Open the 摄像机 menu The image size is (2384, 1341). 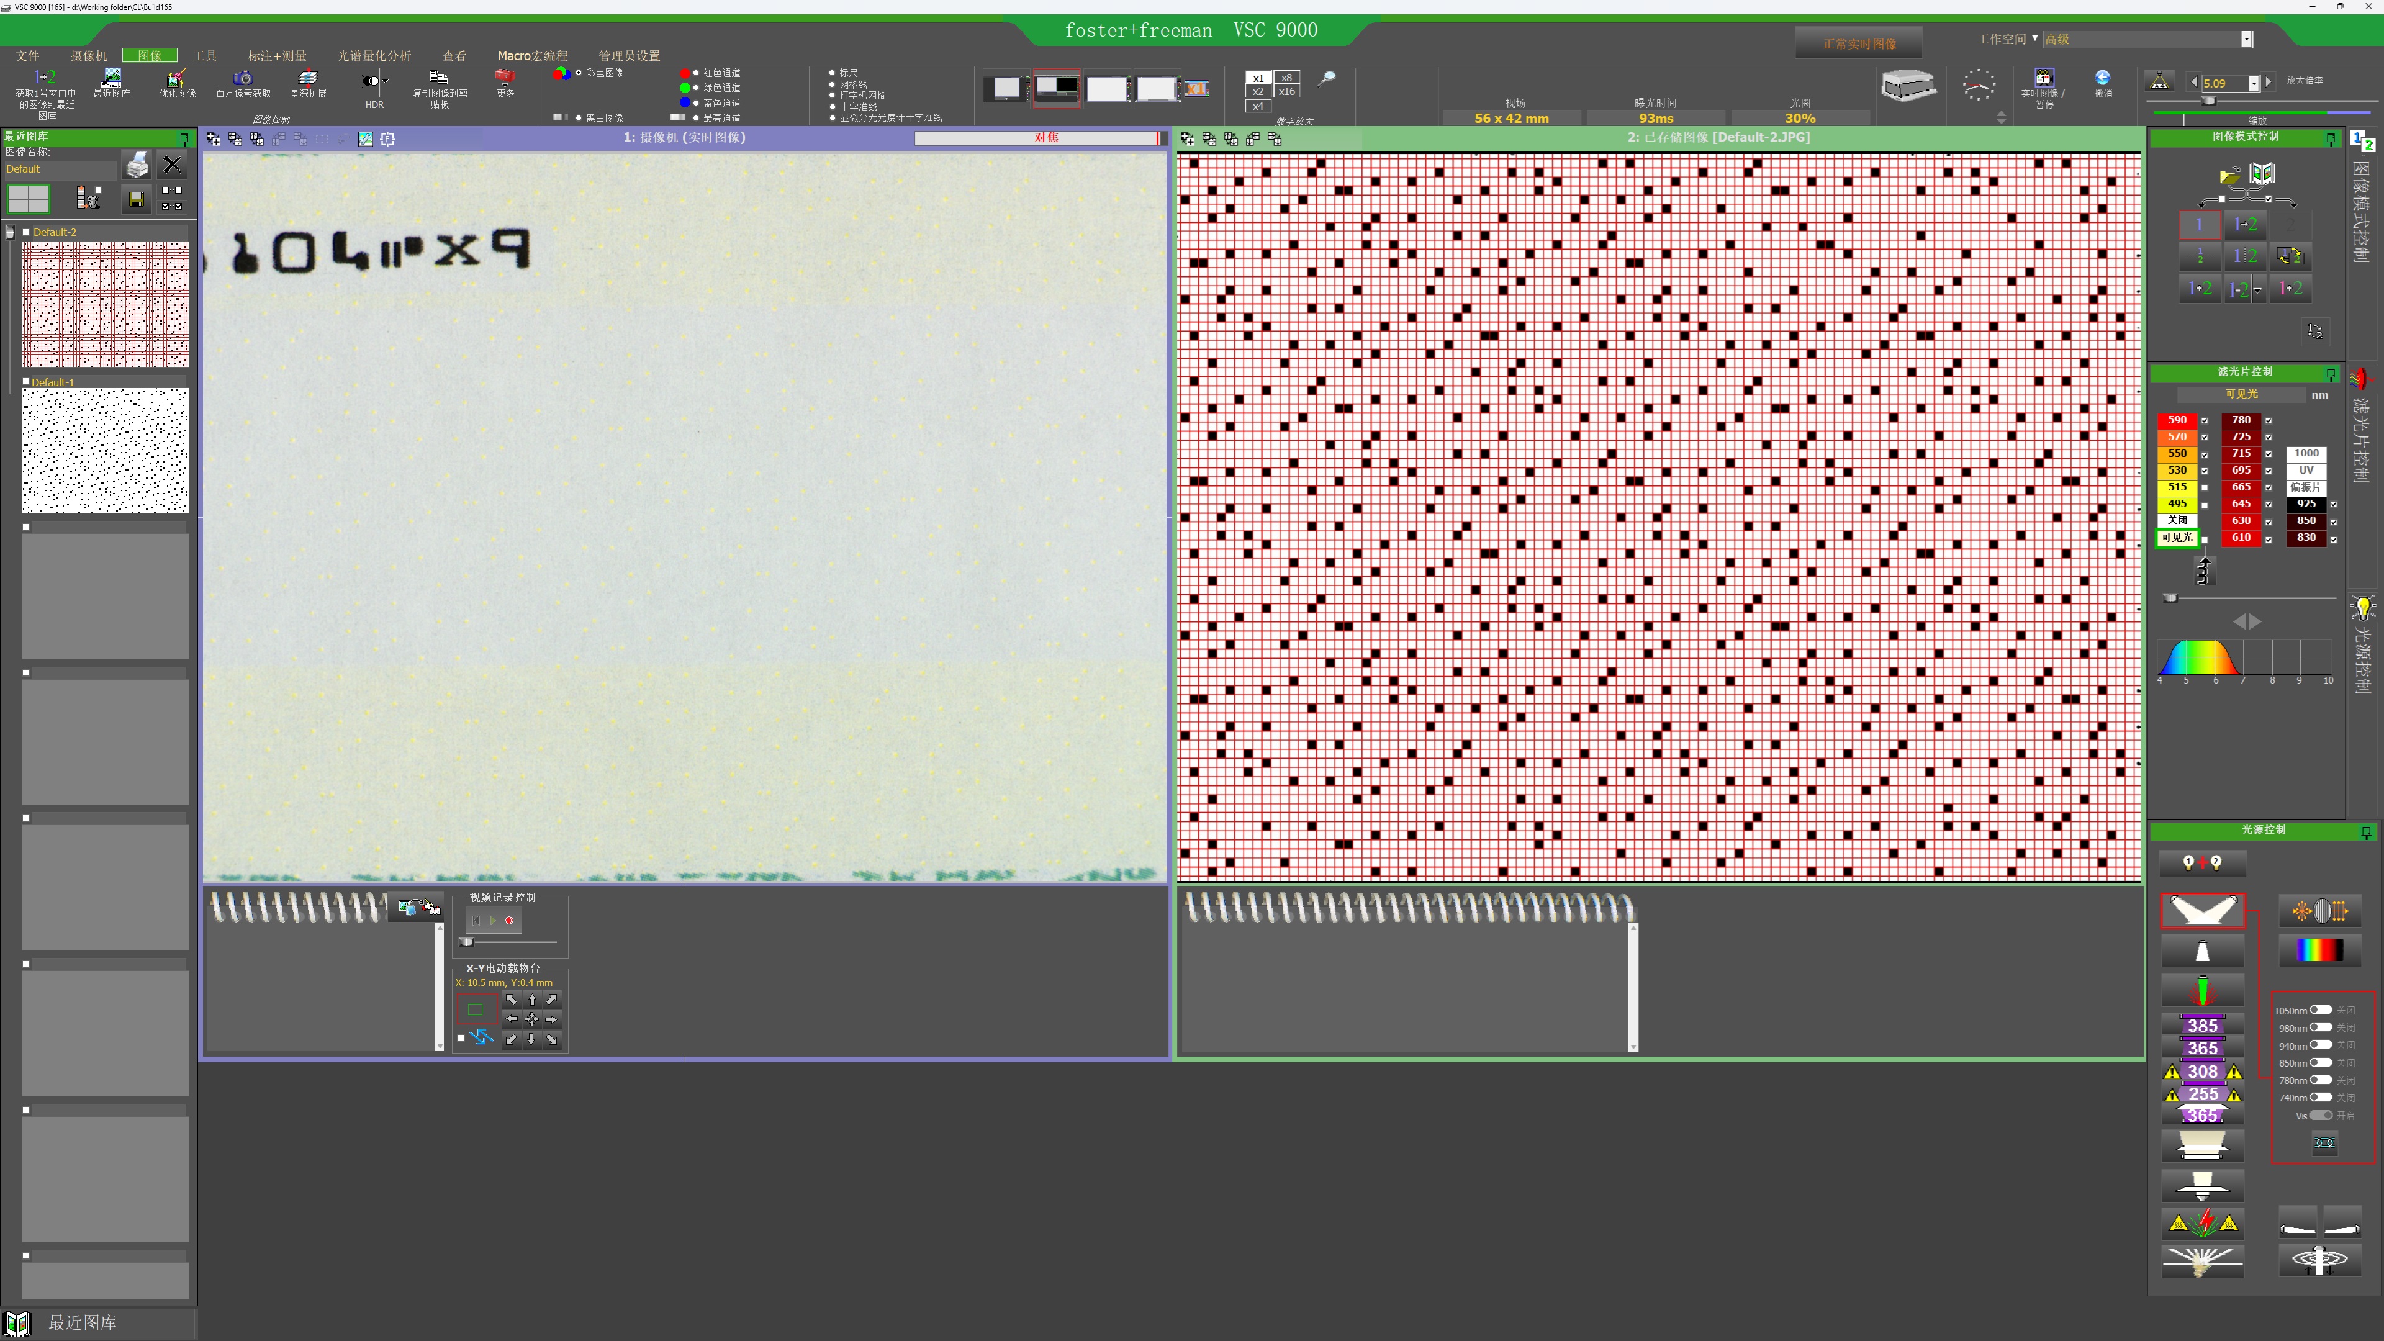89,55
